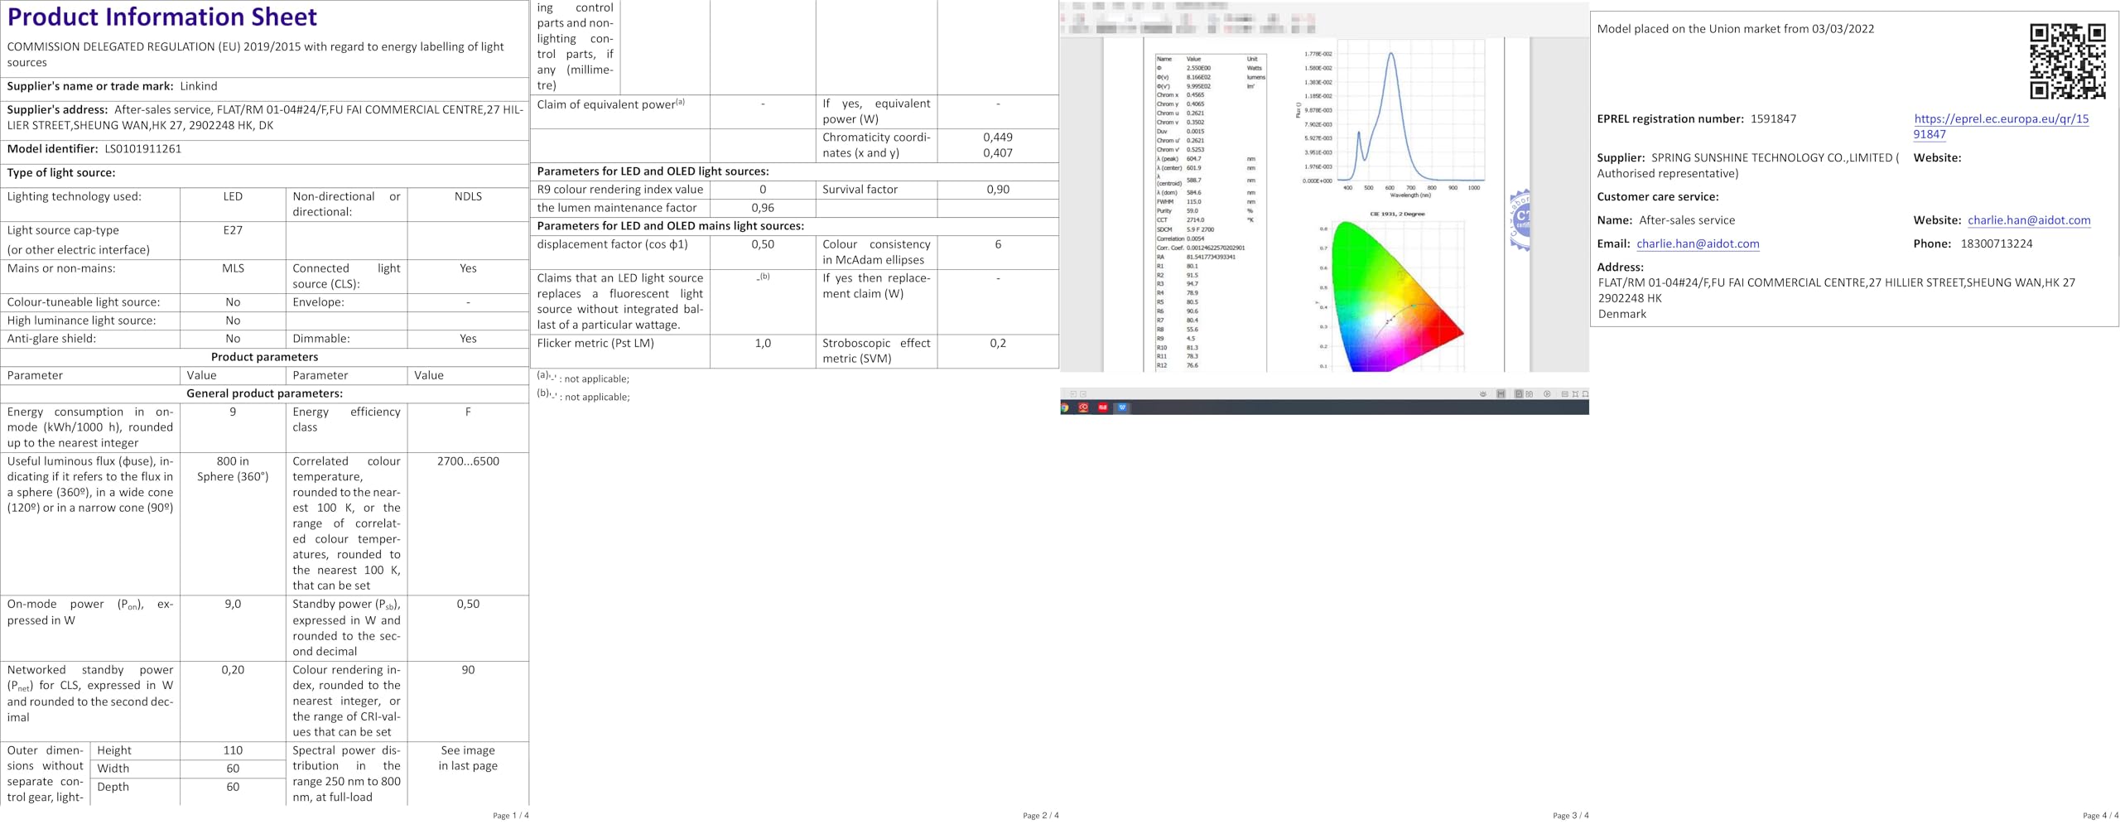Viewport: 2120px width, 829px height.
Task: Click the model identifier LS0101911261
Action: [x=142, y=149]
